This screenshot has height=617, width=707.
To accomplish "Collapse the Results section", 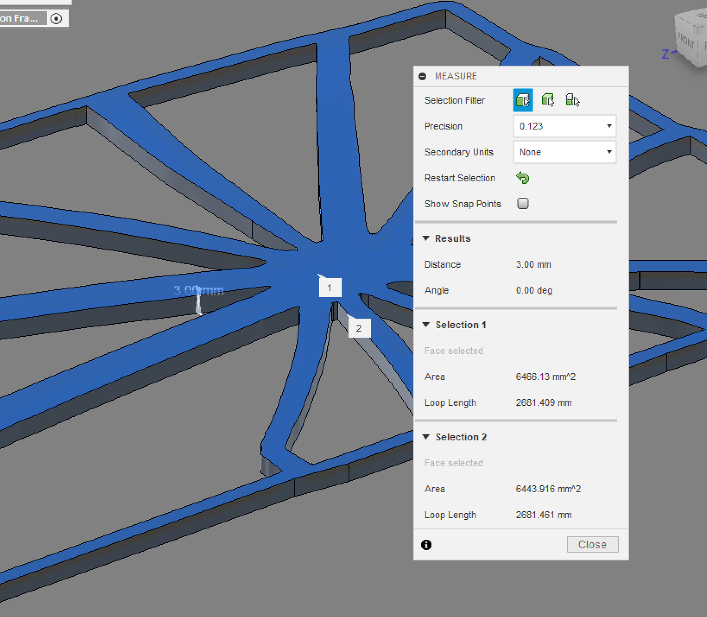I will coord(426,238).
